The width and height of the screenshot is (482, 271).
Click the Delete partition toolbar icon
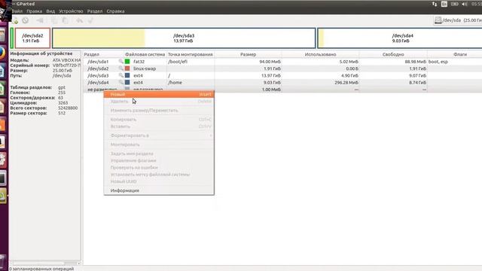click(26, 20)
